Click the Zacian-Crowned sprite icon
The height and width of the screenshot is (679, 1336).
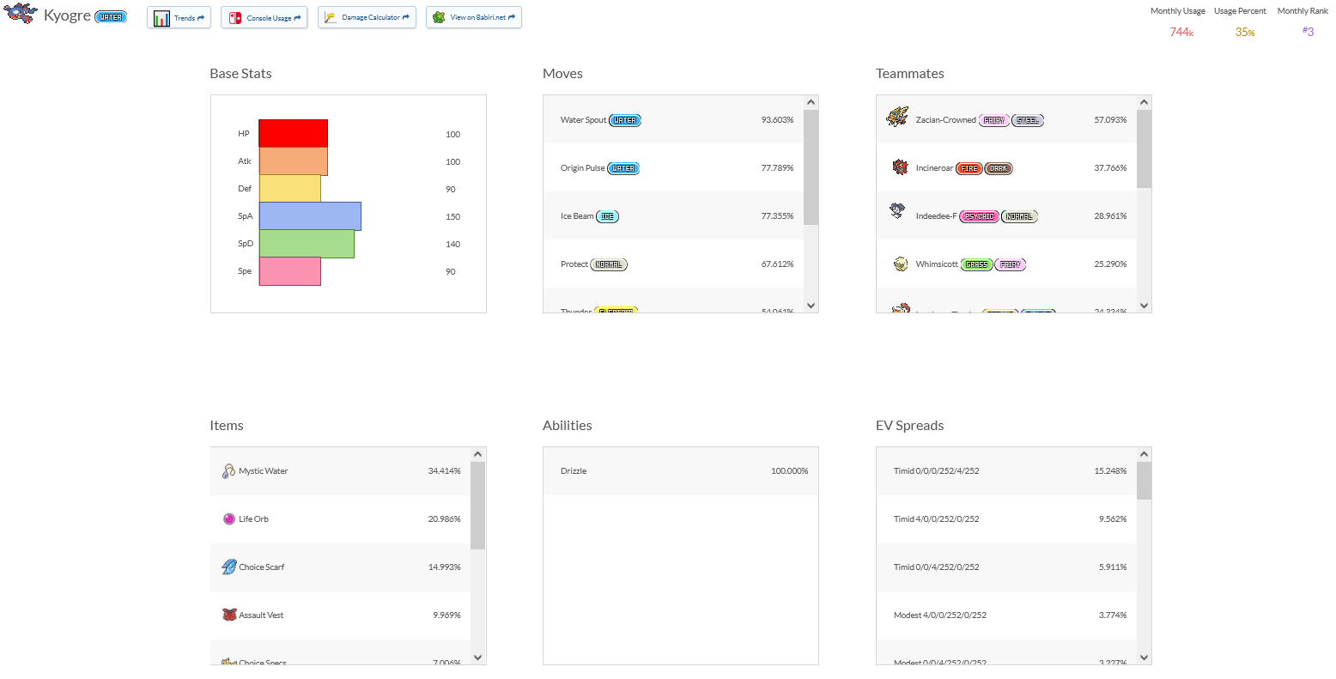point(897,117)
